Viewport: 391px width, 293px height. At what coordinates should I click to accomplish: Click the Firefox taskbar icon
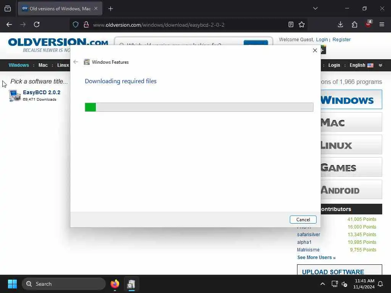(115, 284)
